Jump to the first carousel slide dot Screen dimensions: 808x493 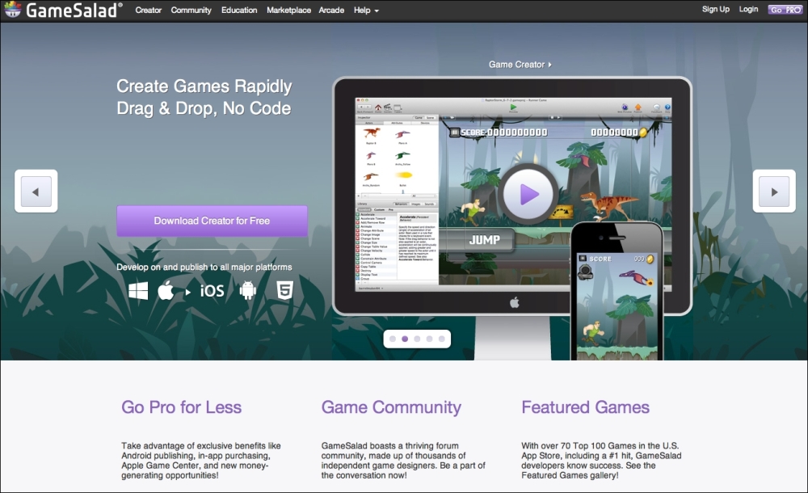pyautogui.click(x=393, y=339)
